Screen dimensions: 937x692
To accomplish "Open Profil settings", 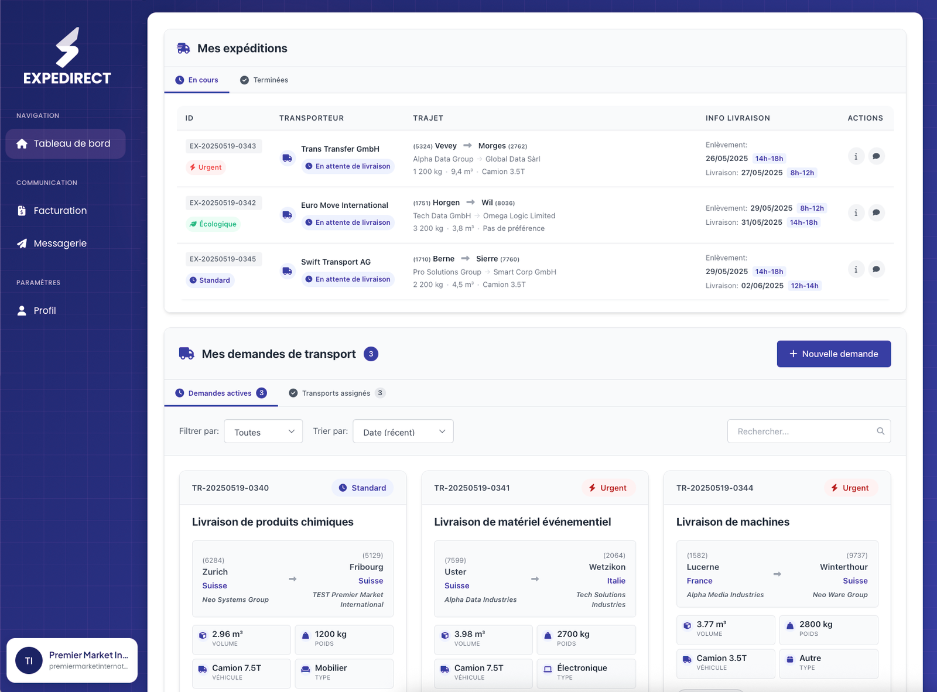I will click(66, 311).
